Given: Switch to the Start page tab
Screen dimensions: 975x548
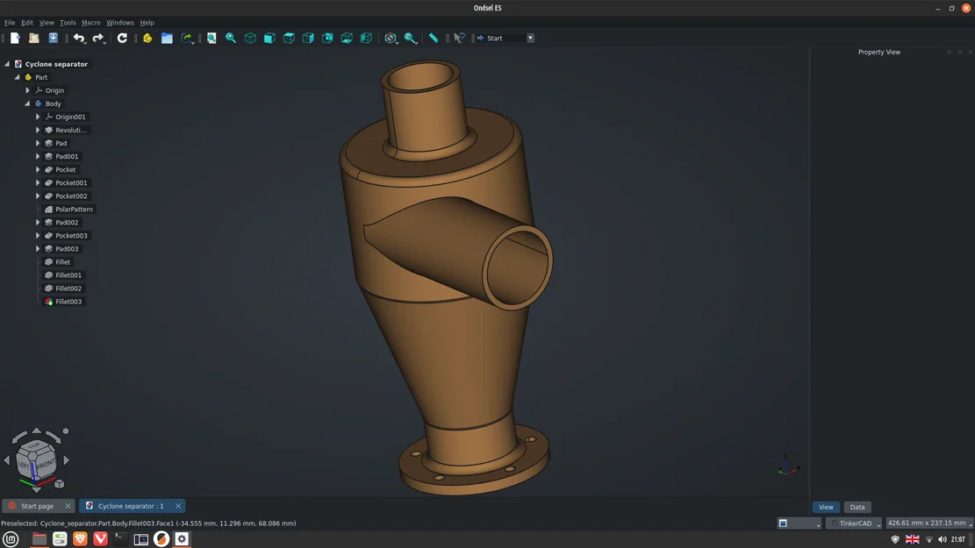Looking at the screenshot, I should pos(35,505).
